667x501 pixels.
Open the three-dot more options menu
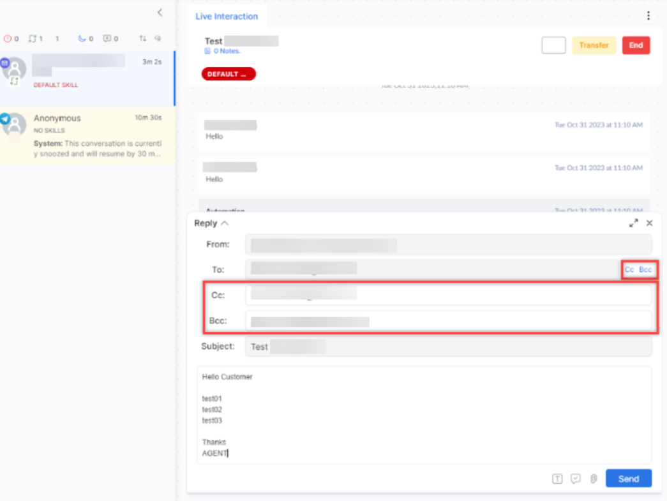(x=648, y=16)
